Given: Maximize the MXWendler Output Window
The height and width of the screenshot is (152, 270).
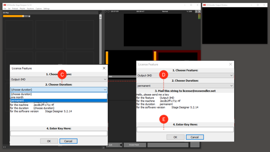Looking at the screenshot, I should tap(258, 5).
